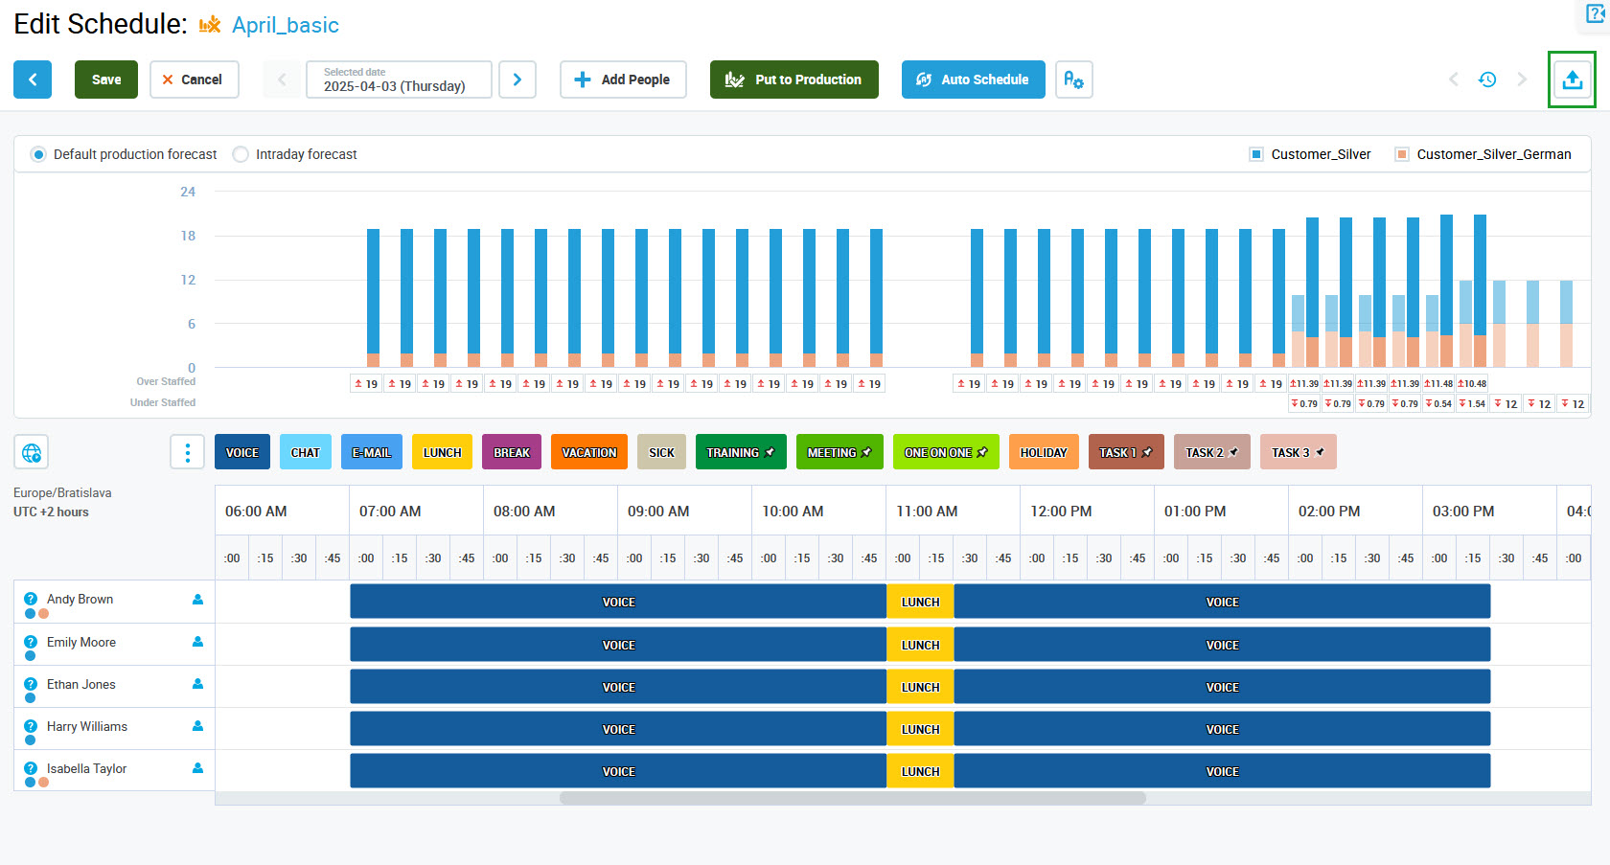Select Default production forecast radio button
The height and width of the screenshot is (865, 1610).
(x=38, y=154)
